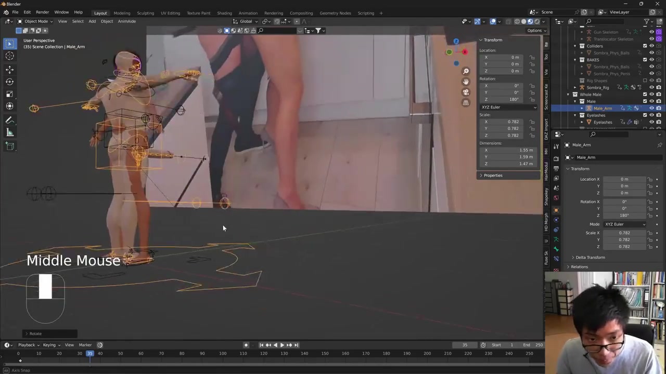Image resolution: width=666 pixels, height=374 pixels.
Task: Select the Measure tool
Action: coord(9,132)
